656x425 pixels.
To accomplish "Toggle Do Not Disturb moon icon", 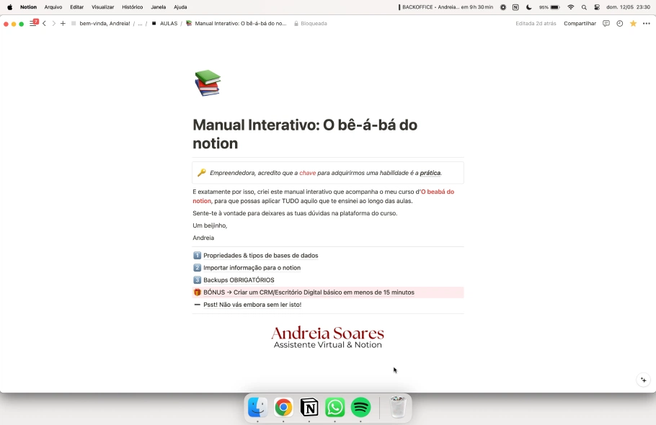I will (529, 7).
